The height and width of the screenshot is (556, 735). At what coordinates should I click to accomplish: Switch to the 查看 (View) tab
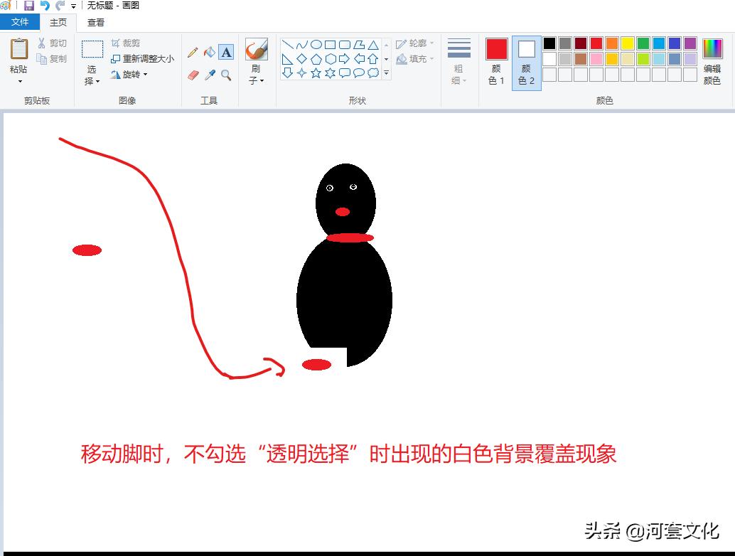click(x=96, y=22)
